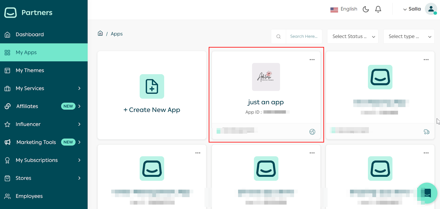
Task: Toggle dark mode with the moon icon
Action: click(x=365, y=9)
